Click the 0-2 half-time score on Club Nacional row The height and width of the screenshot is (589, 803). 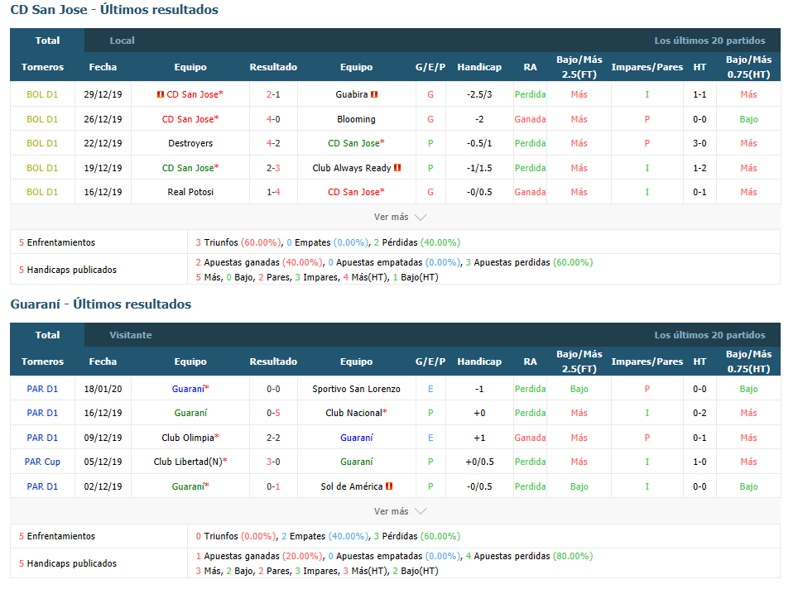click(700, 413)
